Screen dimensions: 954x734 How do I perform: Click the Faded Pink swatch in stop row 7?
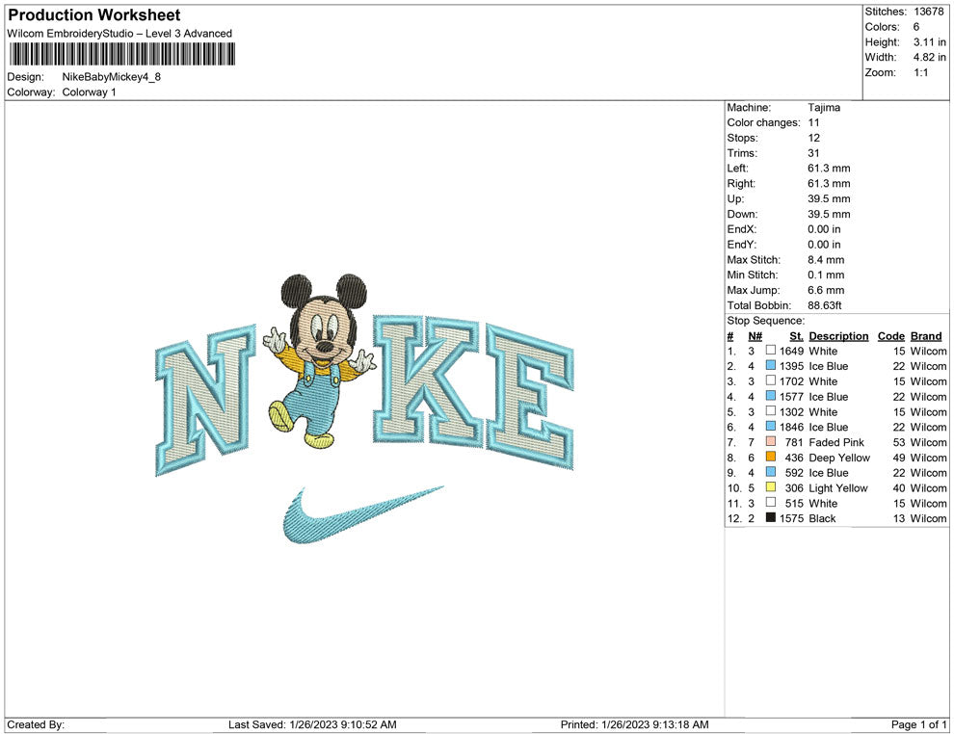click(770, 441)
